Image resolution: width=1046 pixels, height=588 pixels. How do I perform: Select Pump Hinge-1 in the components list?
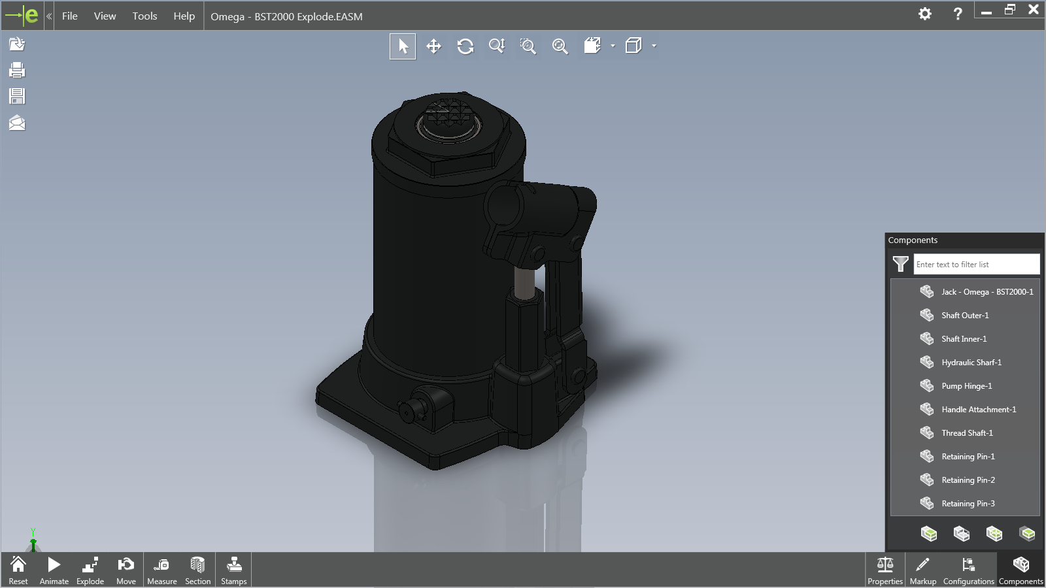click(966, 386)
